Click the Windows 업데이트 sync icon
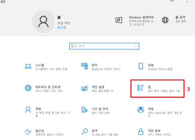 point(119,20)
